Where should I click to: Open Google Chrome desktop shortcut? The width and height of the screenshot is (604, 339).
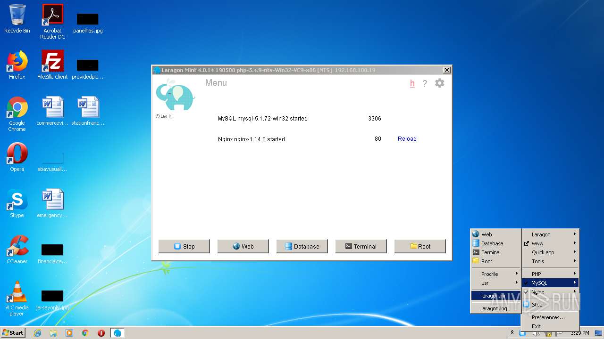[x=17, y=114]
